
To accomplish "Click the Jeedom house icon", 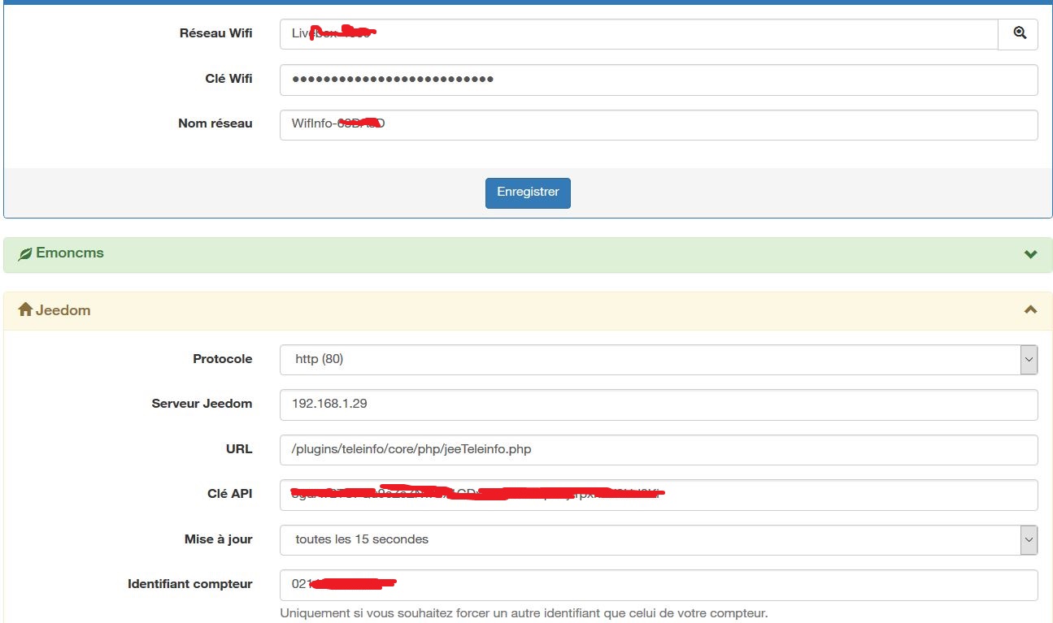I will pyautogui.click(x=25, y=309).
